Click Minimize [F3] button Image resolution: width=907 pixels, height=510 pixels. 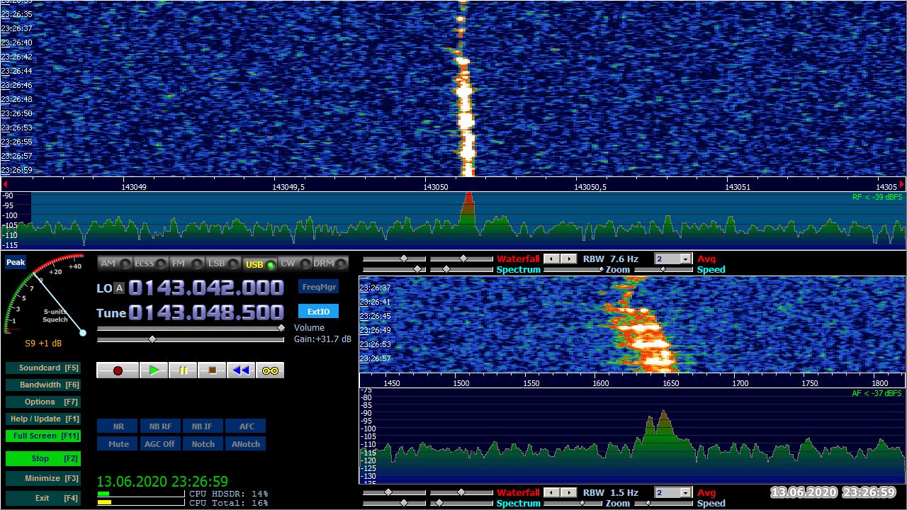point(43,479)
